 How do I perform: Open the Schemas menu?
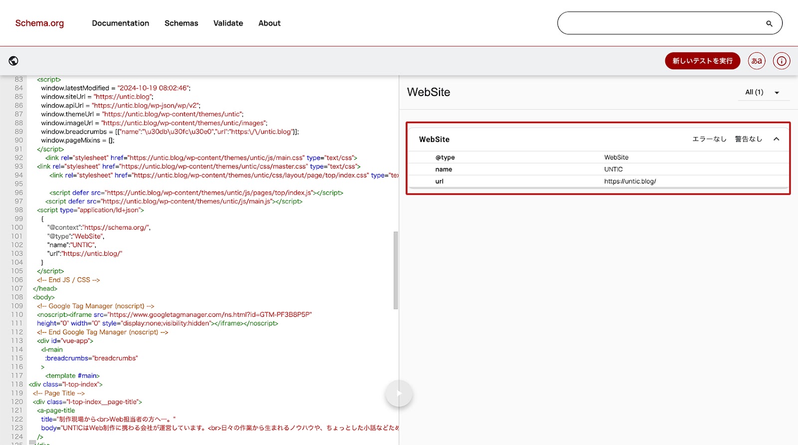tap(182, 23)
